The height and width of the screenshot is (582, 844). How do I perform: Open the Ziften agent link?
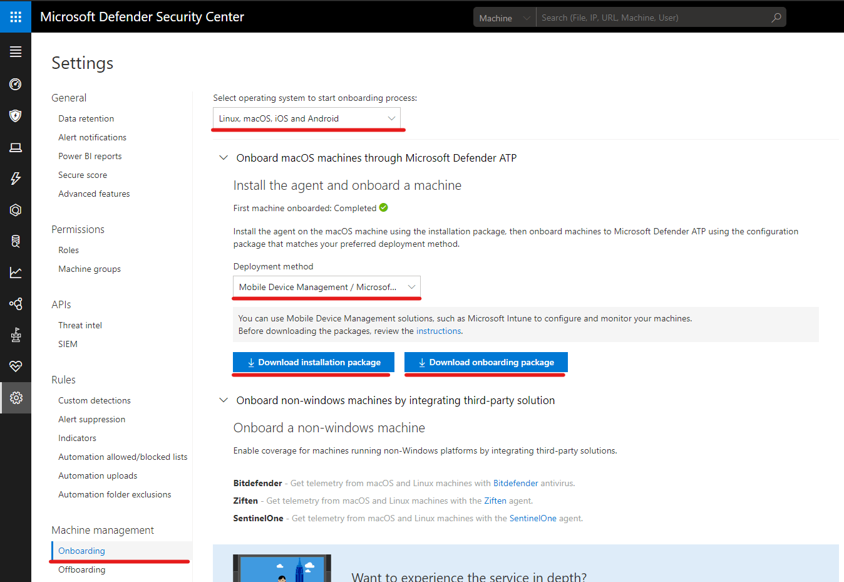pos(495,501)
